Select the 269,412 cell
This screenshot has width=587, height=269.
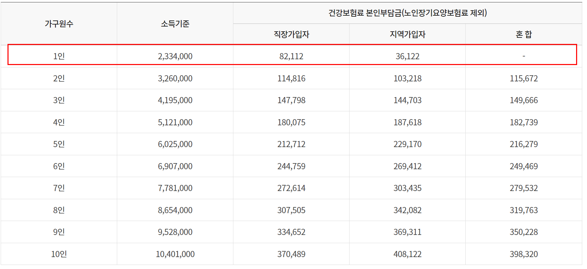(x=407, y=166)
